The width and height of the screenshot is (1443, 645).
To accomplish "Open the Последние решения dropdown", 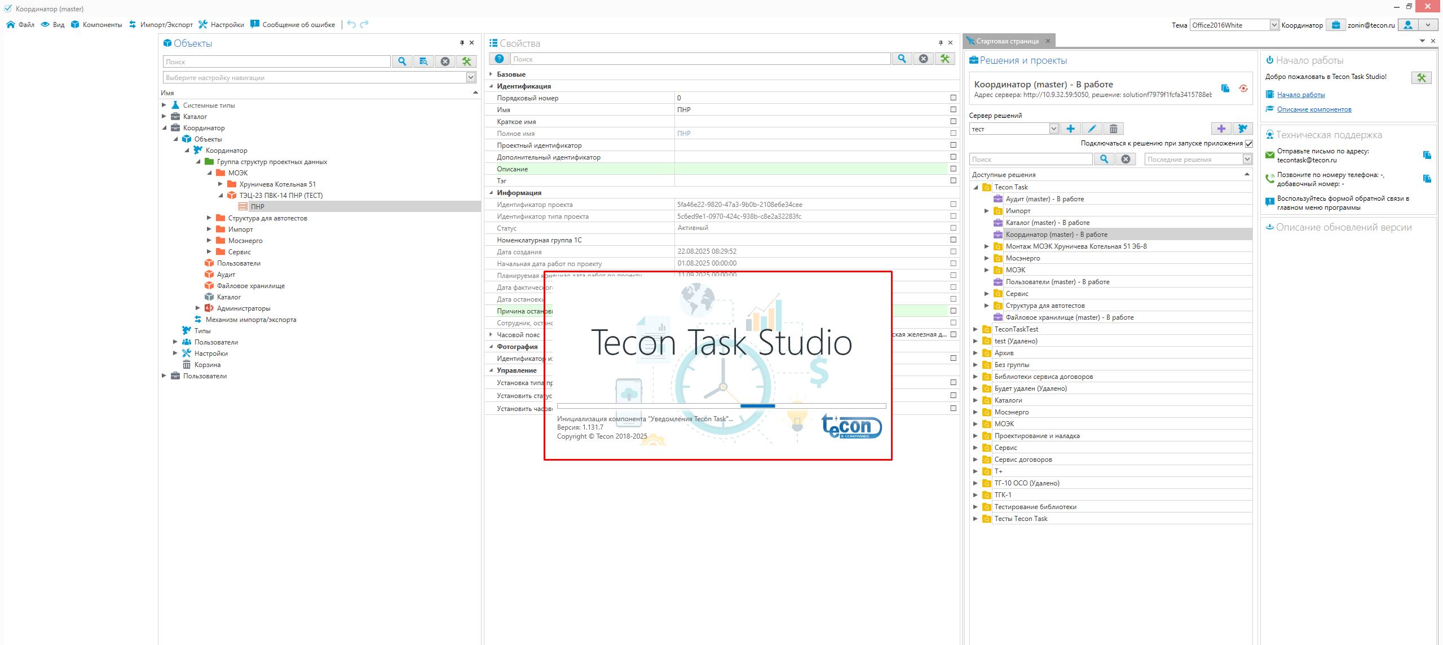I will coord(1247,160).
